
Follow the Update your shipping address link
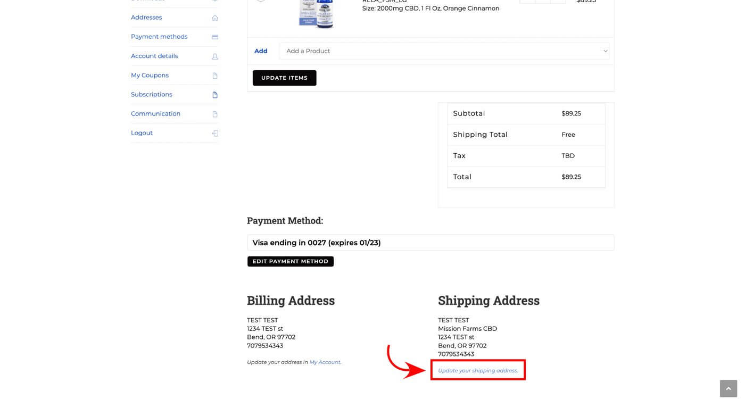[477, 370]
